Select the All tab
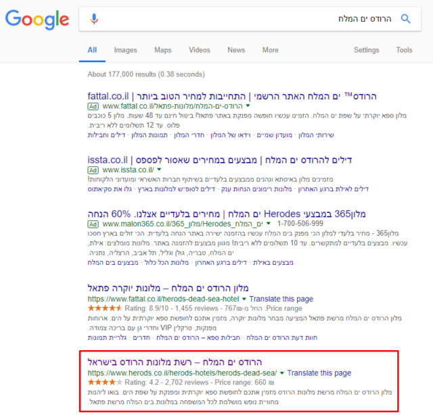This screenshot has height=415, width=433. coord(92,50)
